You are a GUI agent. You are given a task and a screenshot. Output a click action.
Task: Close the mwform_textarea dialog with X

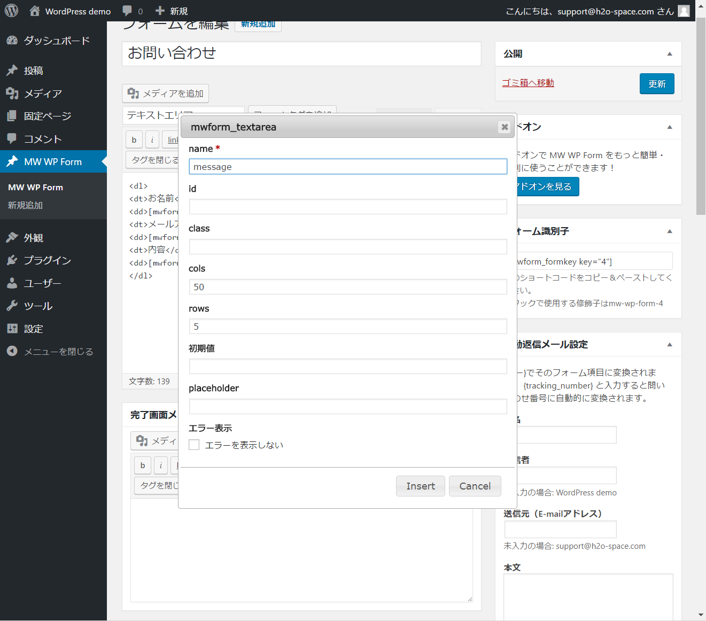(x=504, y=127)
